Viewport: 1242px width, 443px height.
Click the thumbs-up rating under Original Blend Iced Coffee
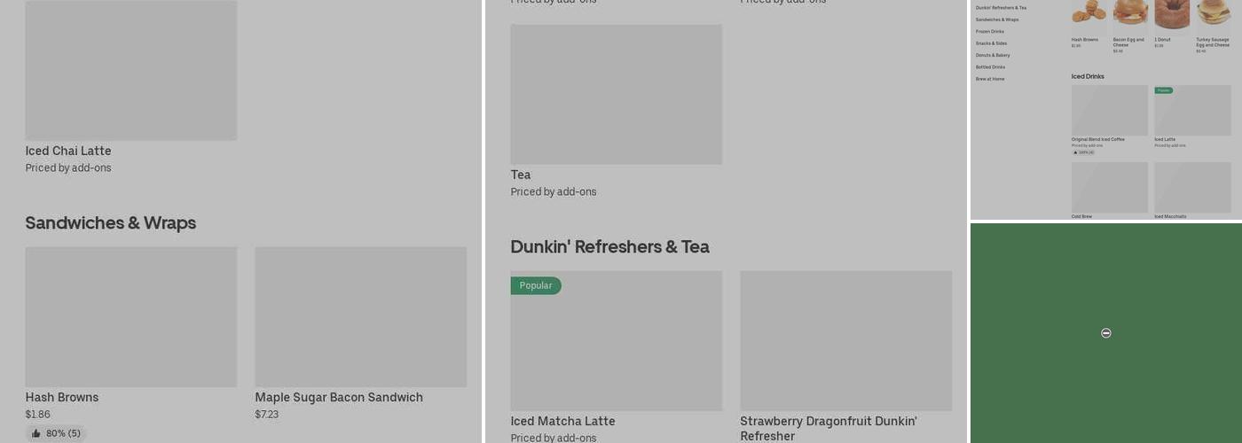(1083, 152)
